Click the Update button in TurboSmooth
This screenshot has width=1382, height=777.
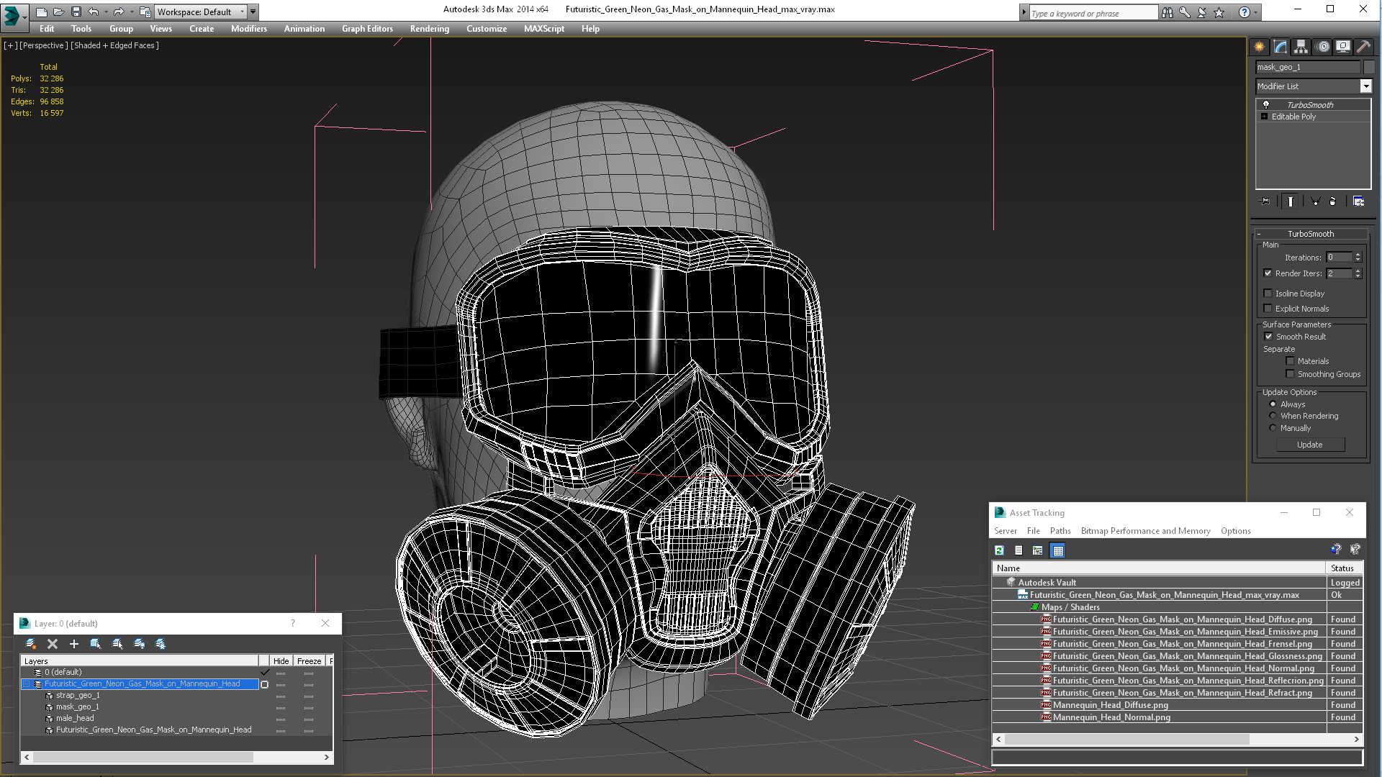(x=1310, y=444)
